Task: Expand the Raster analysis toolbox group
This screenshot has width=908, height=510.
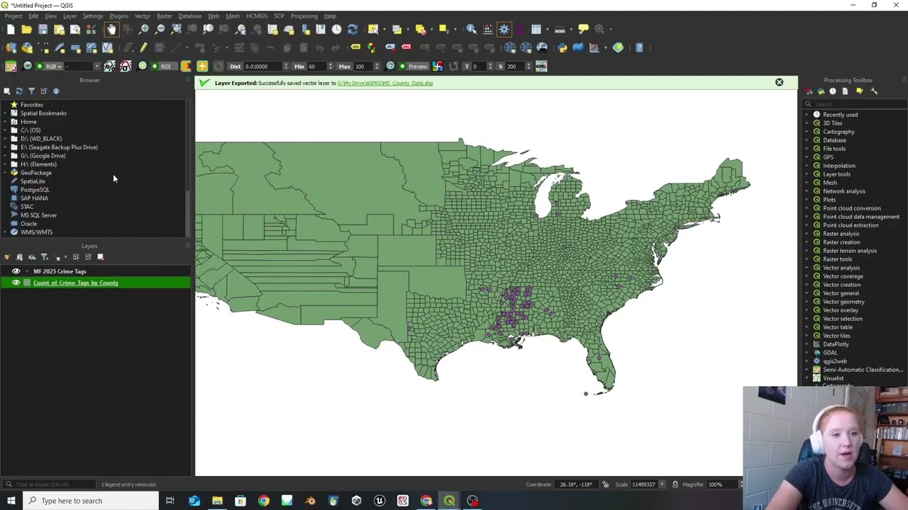Action: pos(807,234)
